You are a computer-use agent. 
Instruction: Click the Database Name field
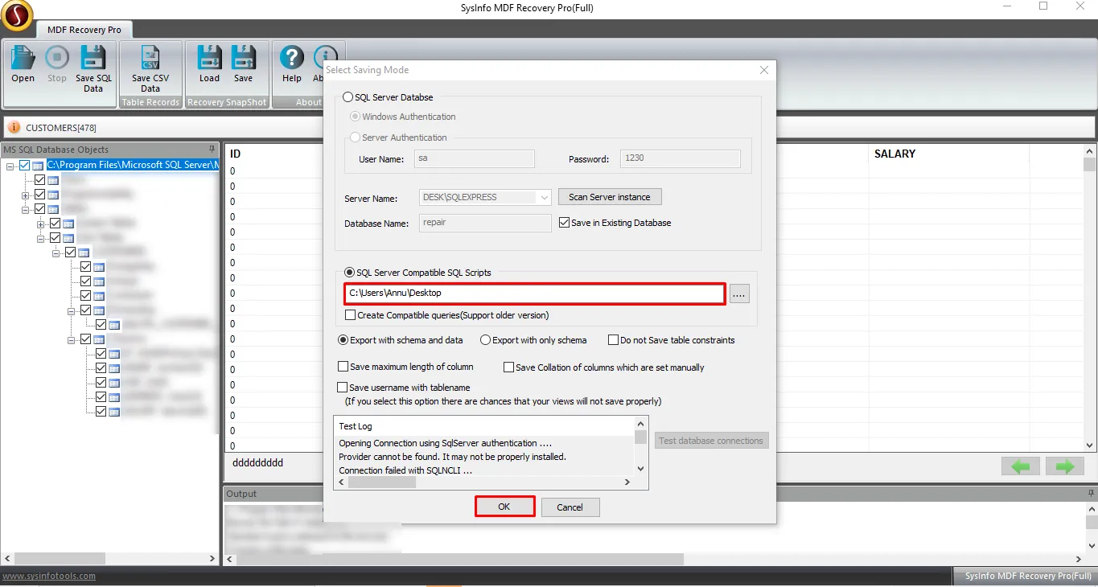point(485,223)
